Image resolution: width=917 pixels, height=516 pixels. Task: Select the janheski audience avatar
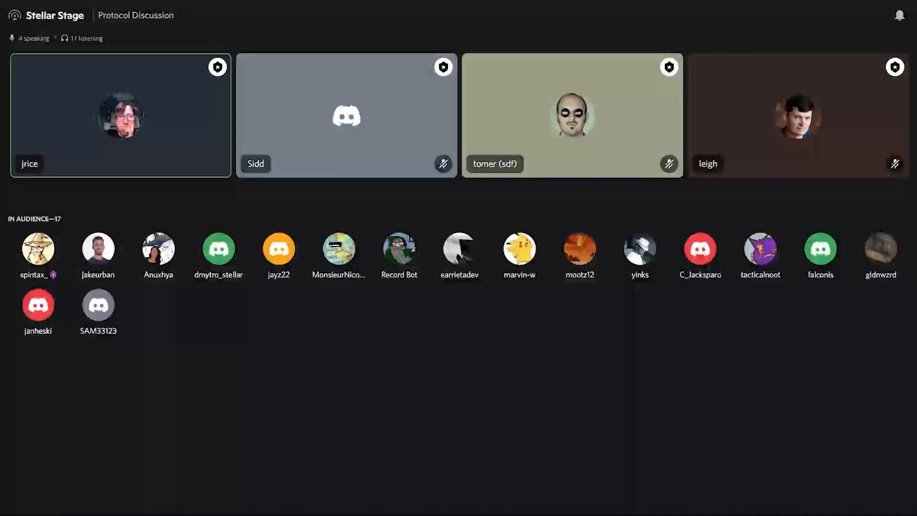pos(38,305)
